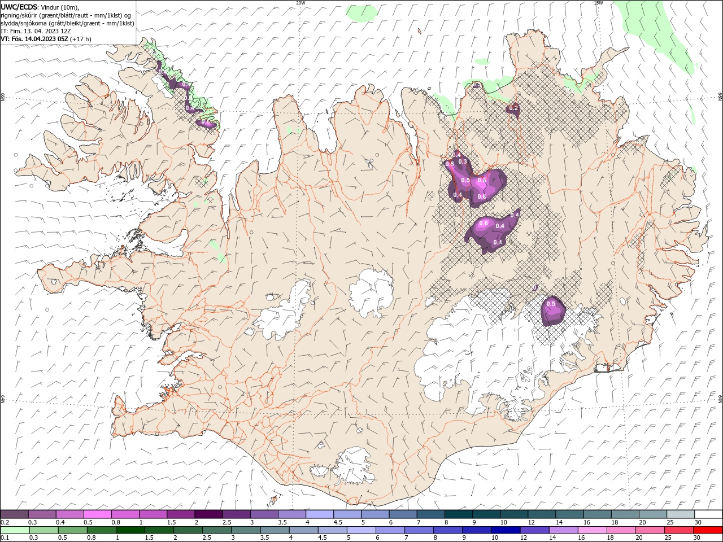Click the pale gray 25 swatch in the top legend row

coord(681,514)
